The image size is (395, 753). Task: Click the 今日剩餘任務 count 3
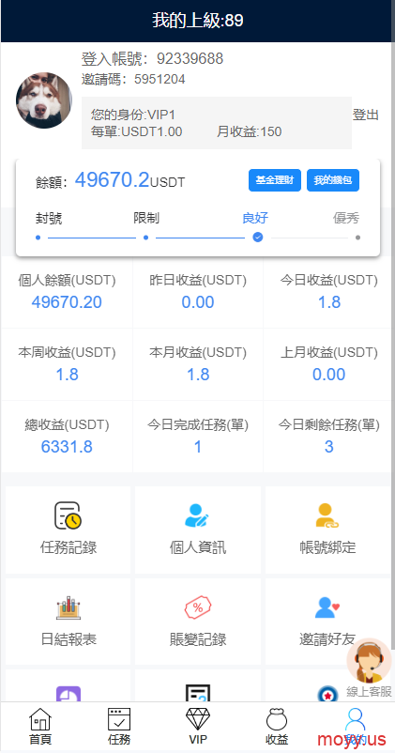tap(328, 447)
